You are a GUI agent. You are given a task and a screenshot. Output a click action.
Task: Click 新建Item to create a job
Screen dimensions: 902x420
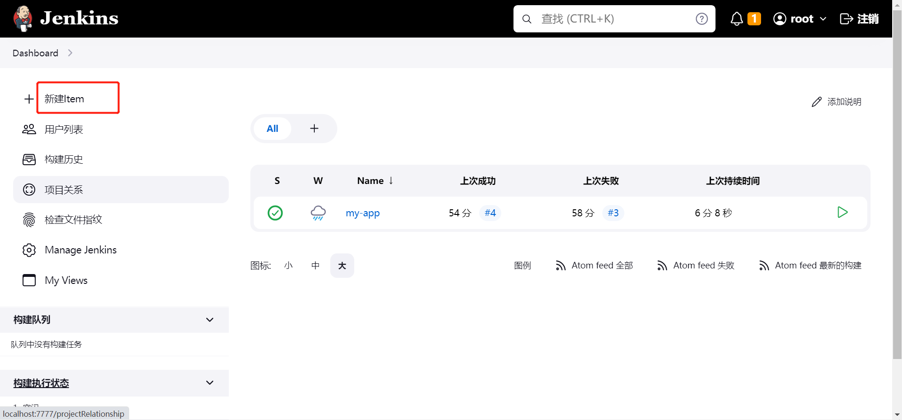(64, 99)
